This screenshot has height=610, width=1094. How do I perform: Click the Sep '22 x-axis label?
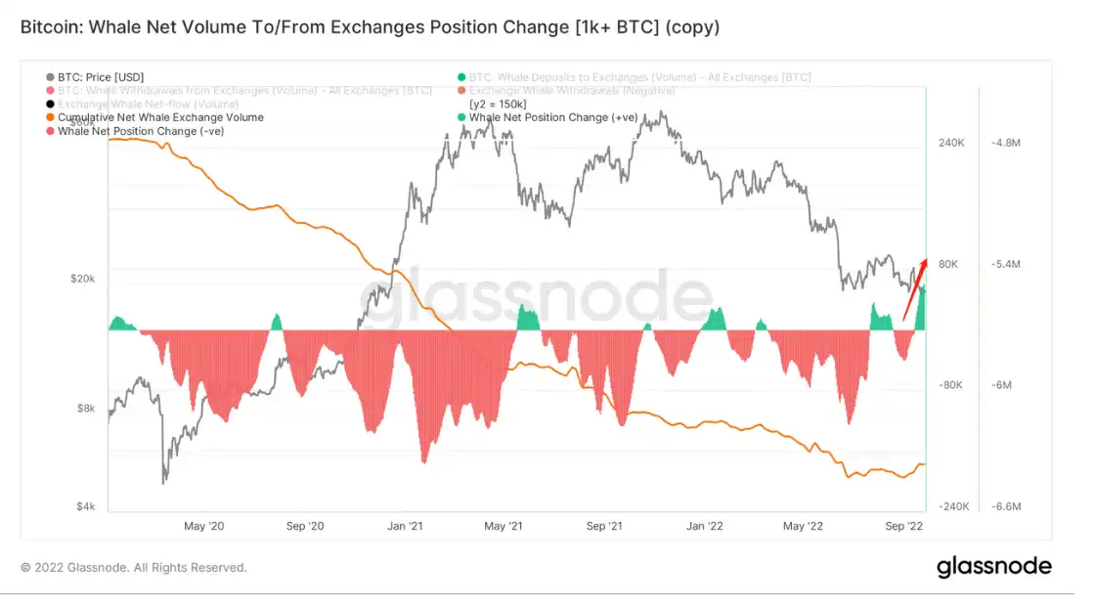[x=903, y=526]
